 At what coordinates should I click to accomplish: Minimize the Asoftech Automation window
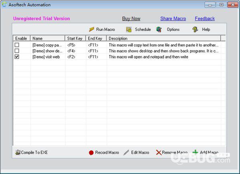point(210,5)
